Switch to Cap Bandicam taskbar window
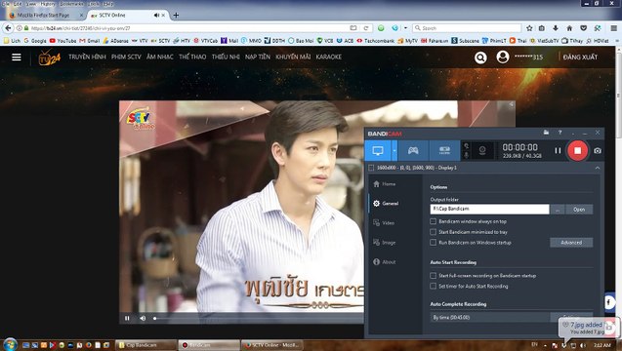 click(x=145, y=345)
